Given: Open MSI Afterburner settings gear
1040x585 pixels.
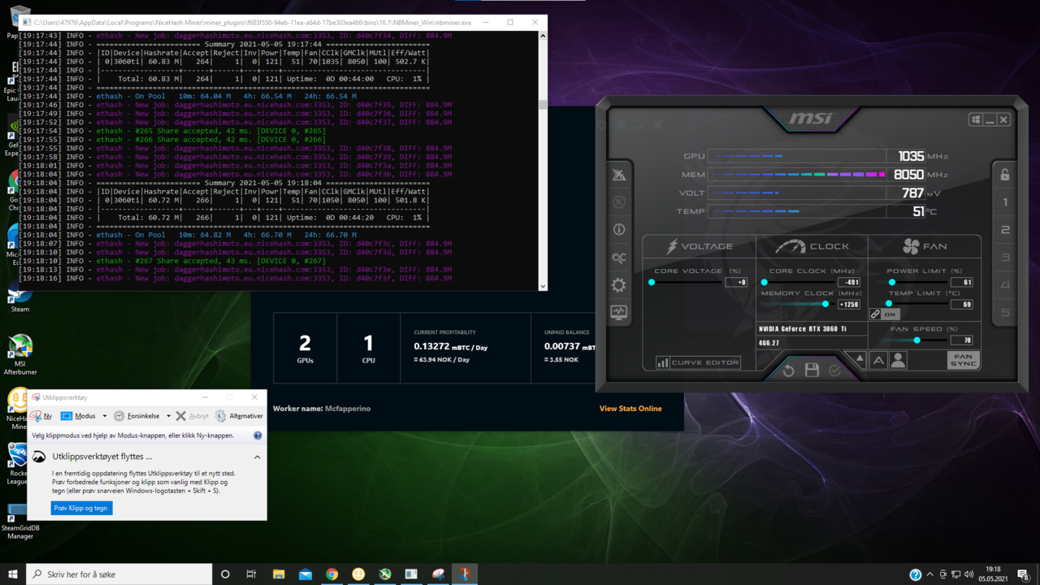Looking at the screenshot, I should pyautogui.click(x=619, y=285).
